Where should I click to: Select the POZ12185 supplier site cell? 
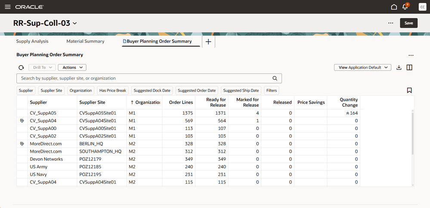pos(102,166)
